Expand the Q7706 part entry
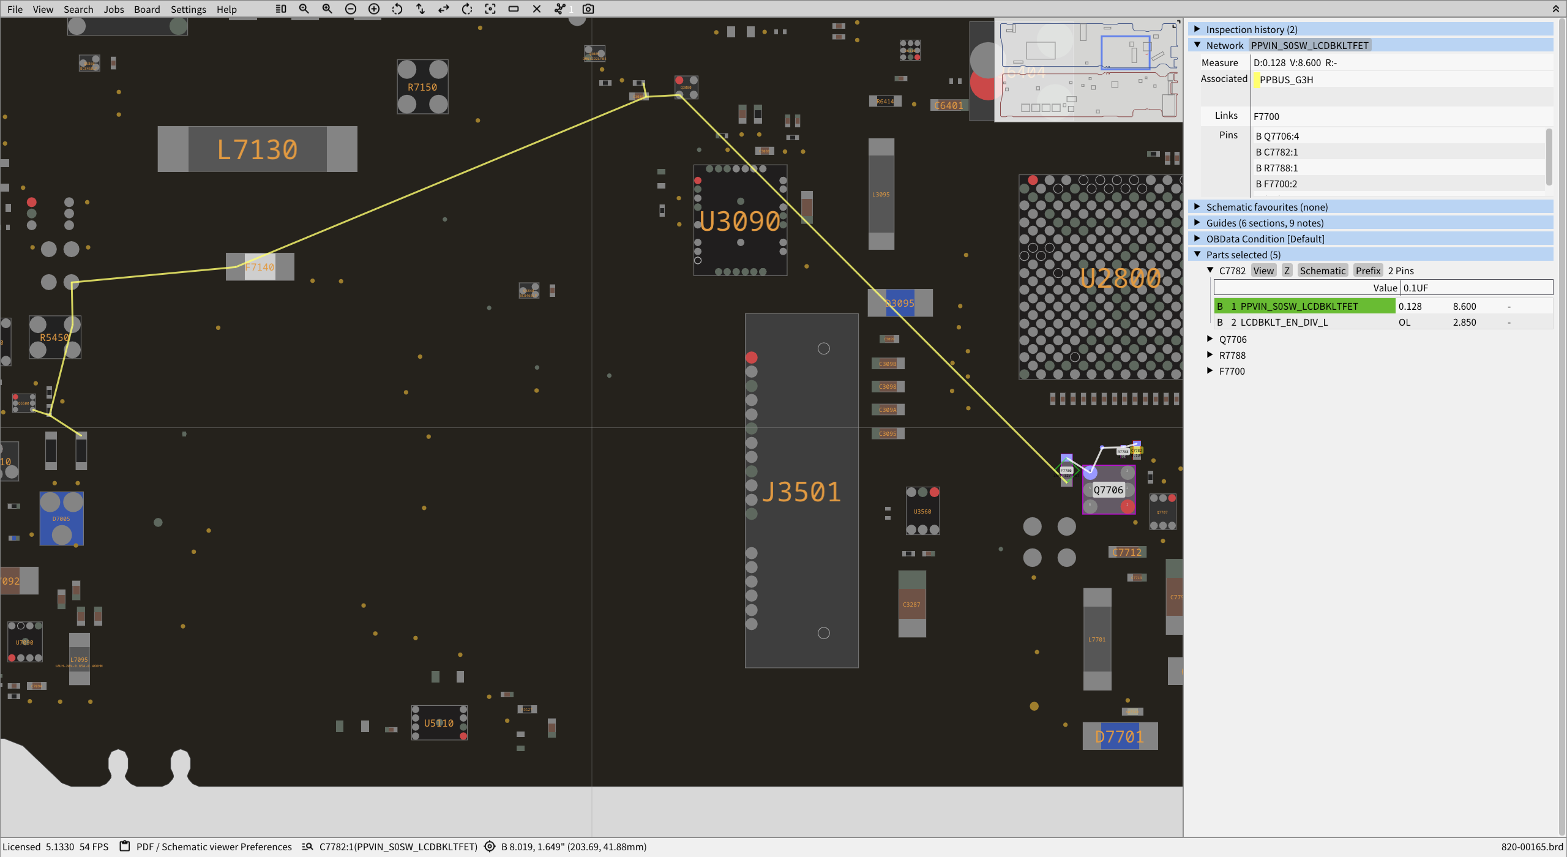The height and width of the screenshot is (857, 1567). 1210,339
